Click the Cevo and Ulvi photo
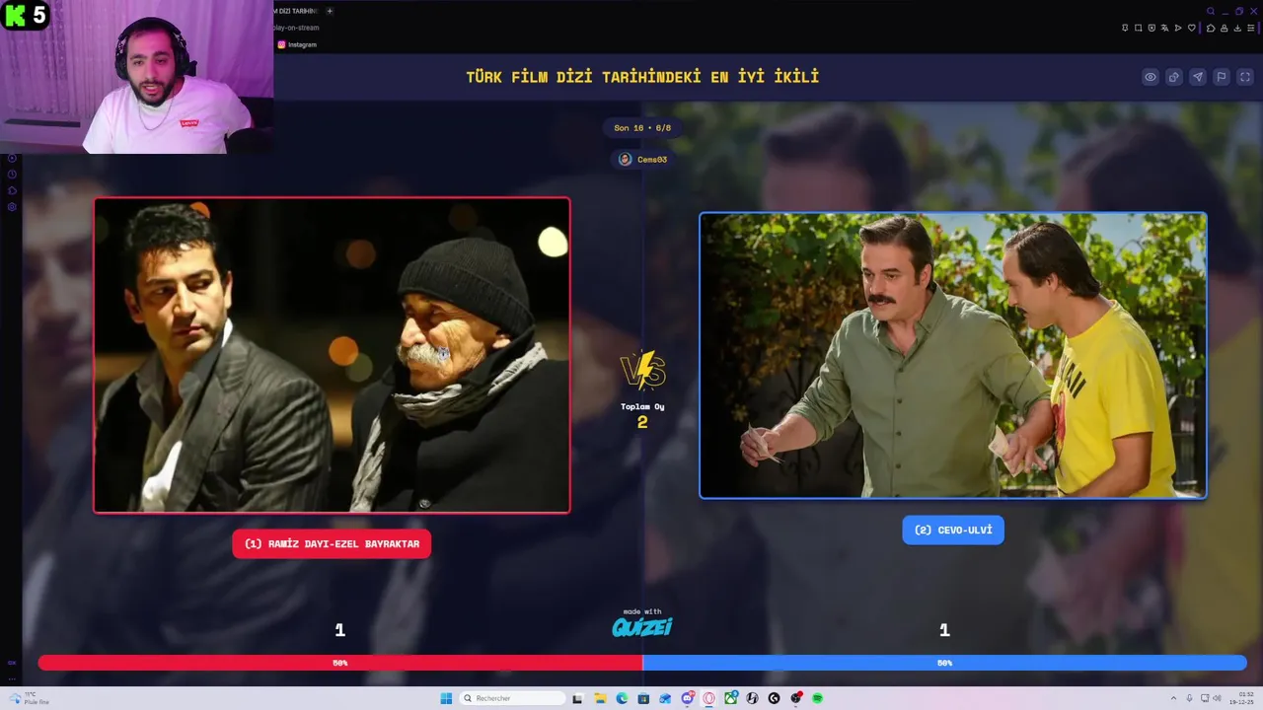 coord(953,355)
